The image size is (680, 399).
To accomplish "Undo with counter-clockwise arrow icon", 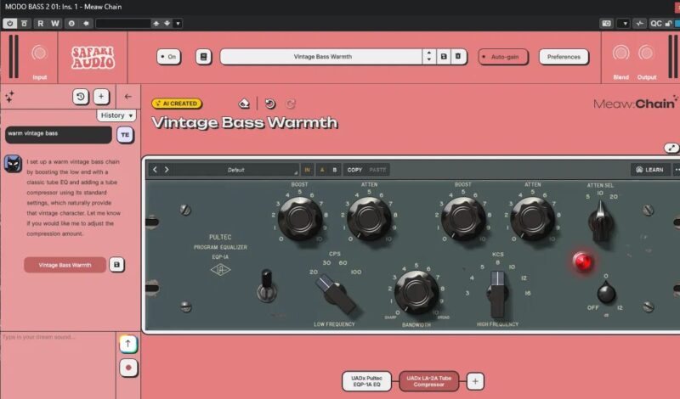I will pos(270,104).
